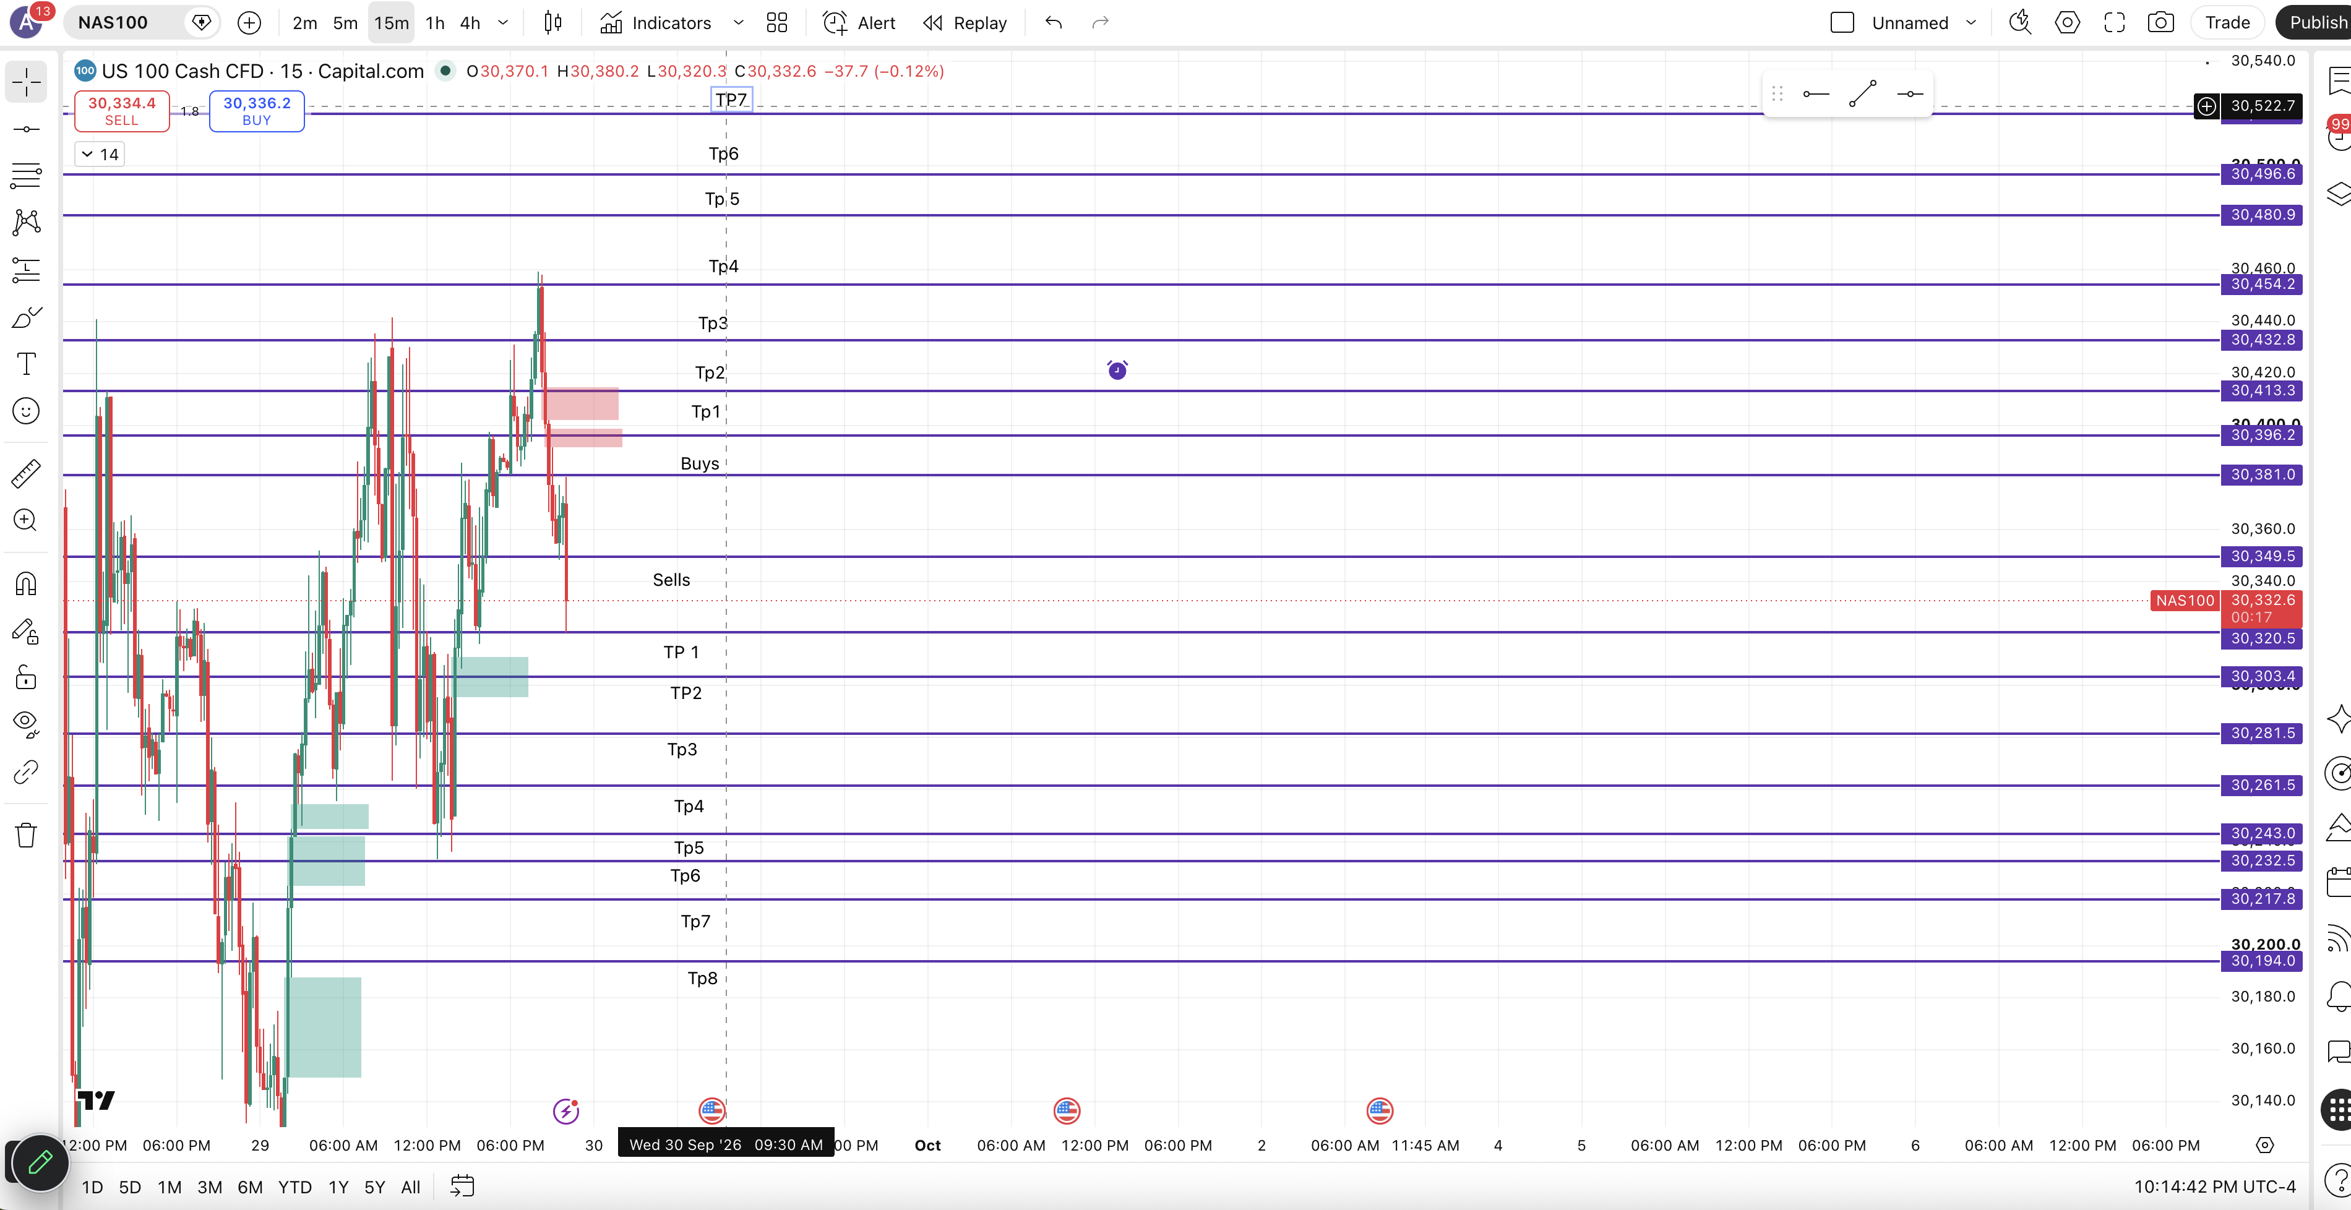Click the 30,336.2 BUY button

click(x=257, y=111)
